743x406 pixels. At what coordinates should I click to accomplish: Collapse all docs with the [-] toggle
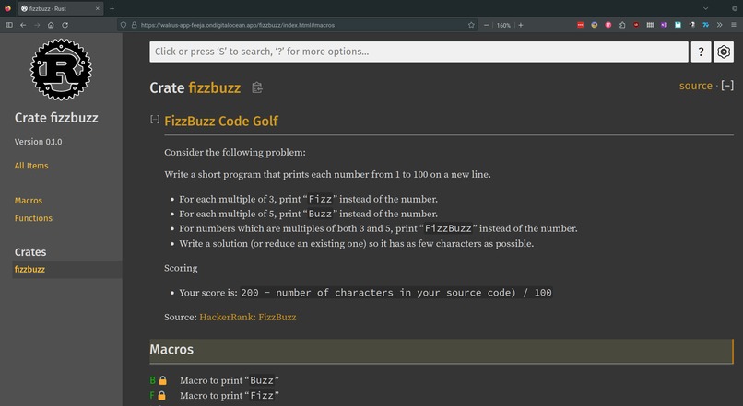click(x=727, y=86)
